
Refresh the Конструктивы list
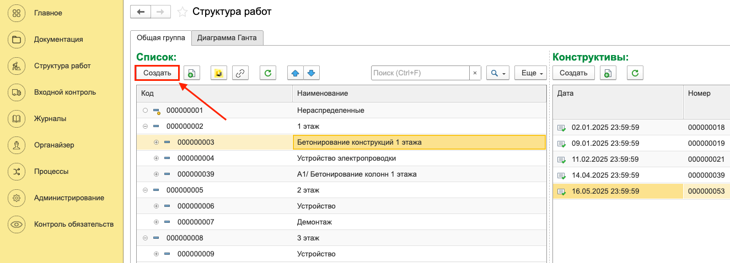[x=635, y=73]
